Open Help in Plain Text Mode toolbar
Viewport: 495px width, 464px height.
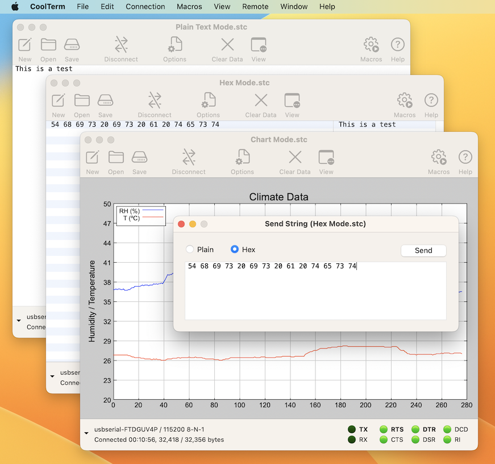pyautogui.click(x=398, y=45)
